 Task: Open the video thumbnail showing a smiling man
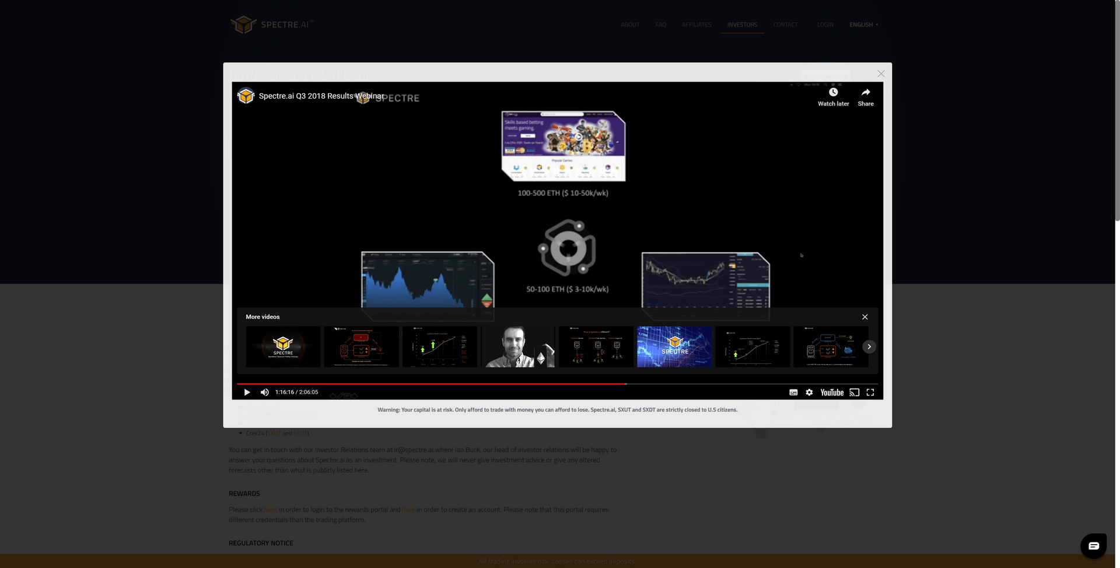pos(517,346)
